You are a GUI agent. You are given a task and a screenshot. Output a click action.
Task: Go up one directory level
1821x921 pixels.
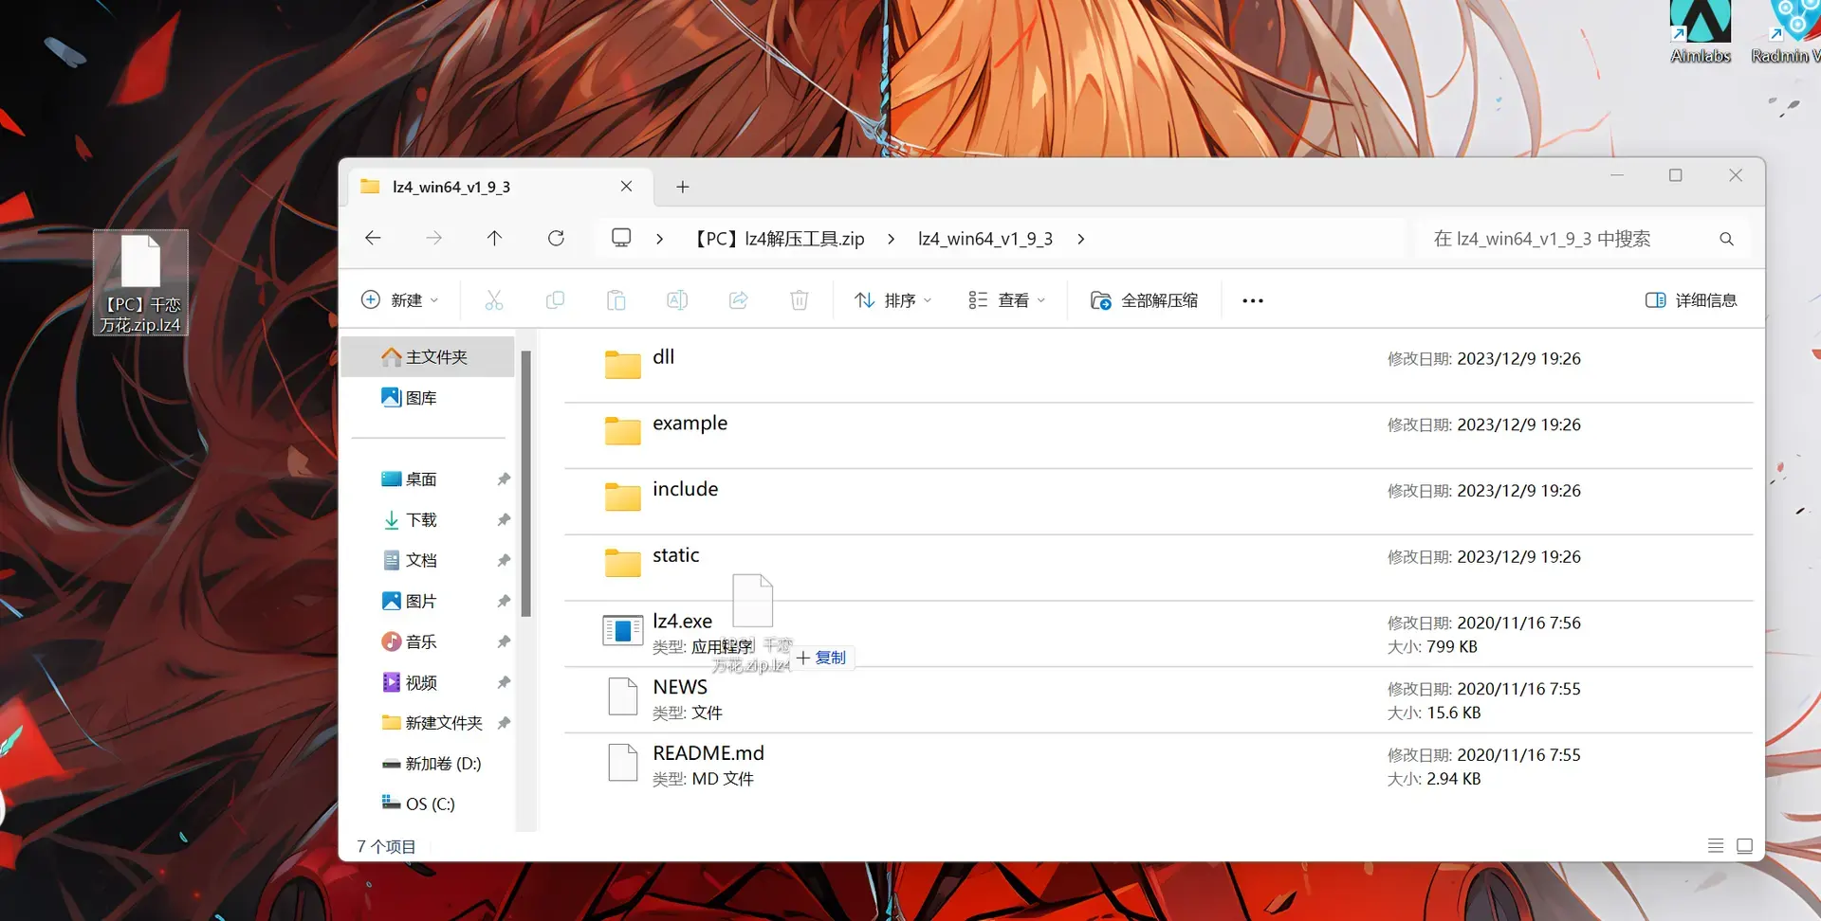pos(494,238)
